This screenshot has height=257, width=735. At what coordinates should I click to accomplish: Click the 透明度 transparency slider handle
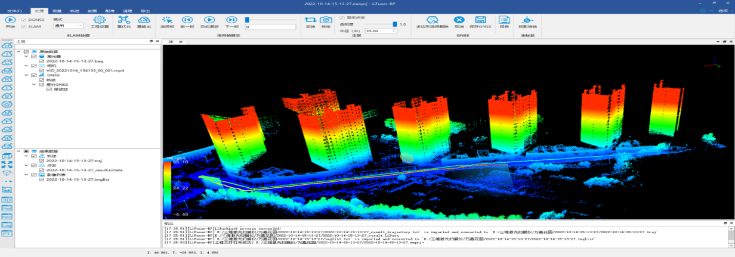pos(394,24)
